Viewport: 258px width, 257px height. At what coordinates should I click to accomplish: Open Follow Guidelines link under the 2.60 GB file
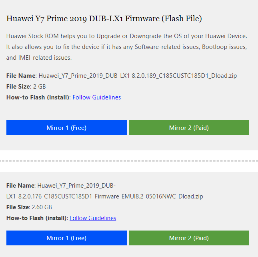93,218
